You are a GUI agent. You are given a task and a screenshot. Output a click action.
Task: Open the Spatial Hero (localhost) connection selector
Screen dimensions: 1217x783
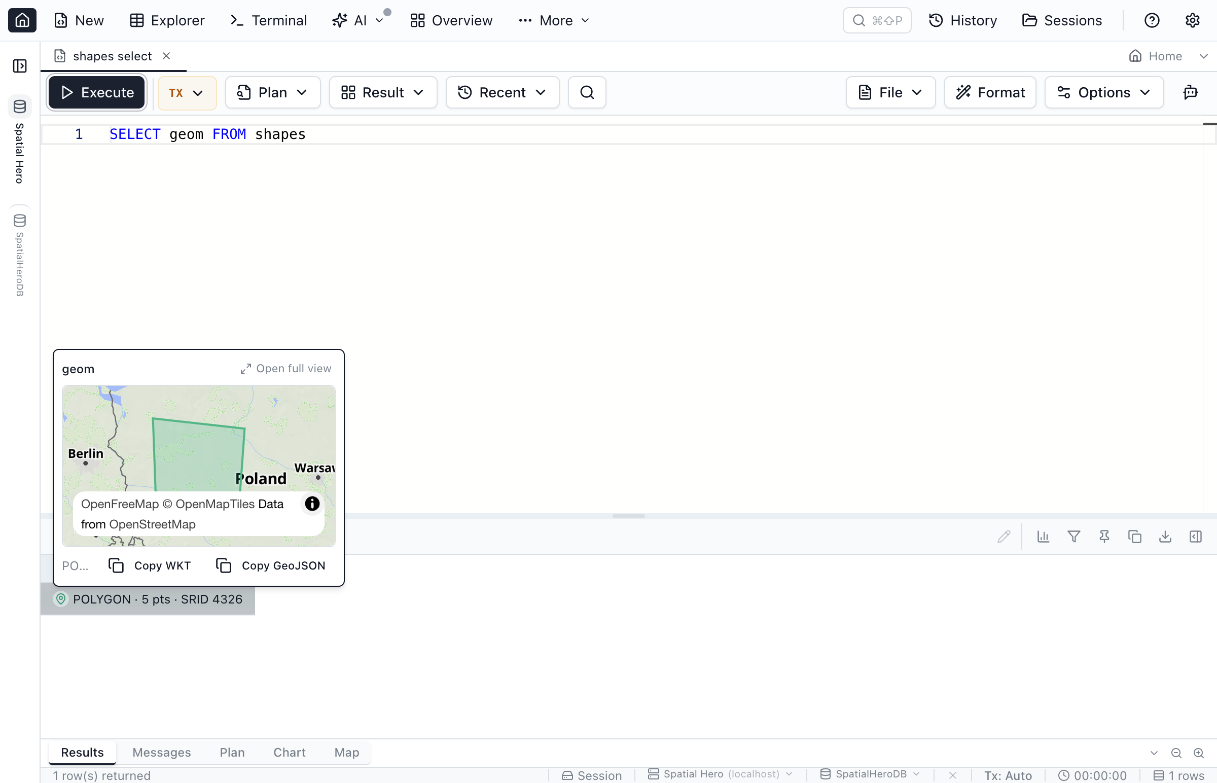coord(721,774)
